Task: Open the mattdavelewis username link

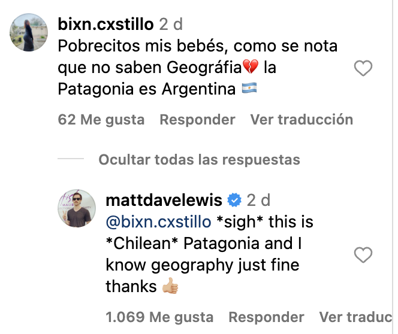Action: point(164,199)
